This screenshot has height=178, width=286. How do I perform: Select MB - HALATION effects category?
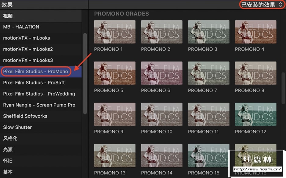(x=41, y=27)
